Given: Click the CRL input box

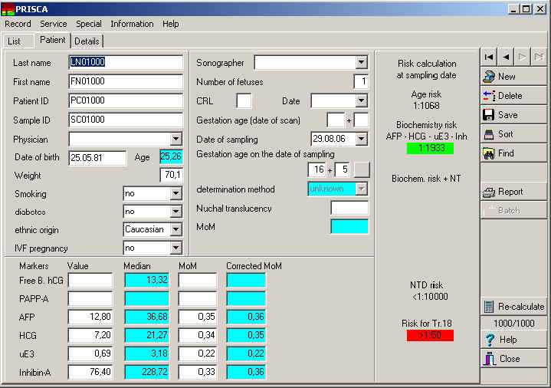Looking at the screenshot, I should click(x=244, y=101).
